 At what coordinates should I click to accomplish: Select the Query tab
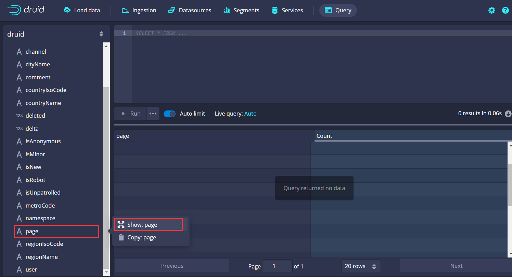click(338, 10)
